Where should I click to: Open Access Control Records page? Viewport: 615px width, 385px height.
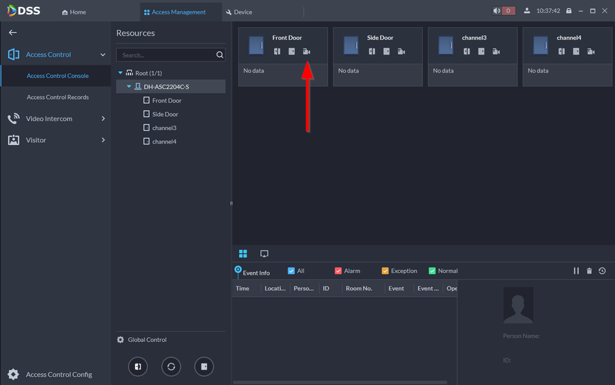point(57,97)
